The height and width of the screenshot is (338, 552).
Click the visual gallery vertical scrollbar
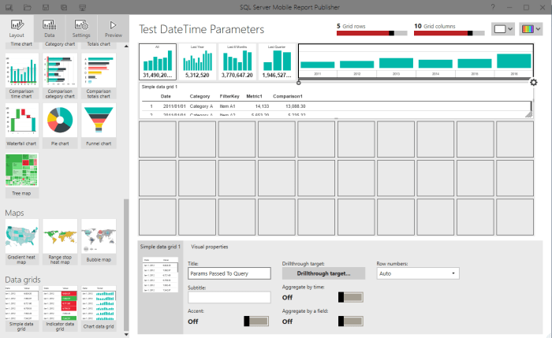pyautogui.click(x=126, y=265)
